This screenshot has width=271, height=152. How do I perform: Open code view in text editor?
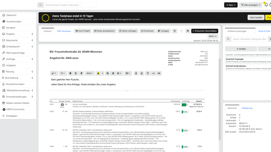pyautogui.click(x=154, y=73)
